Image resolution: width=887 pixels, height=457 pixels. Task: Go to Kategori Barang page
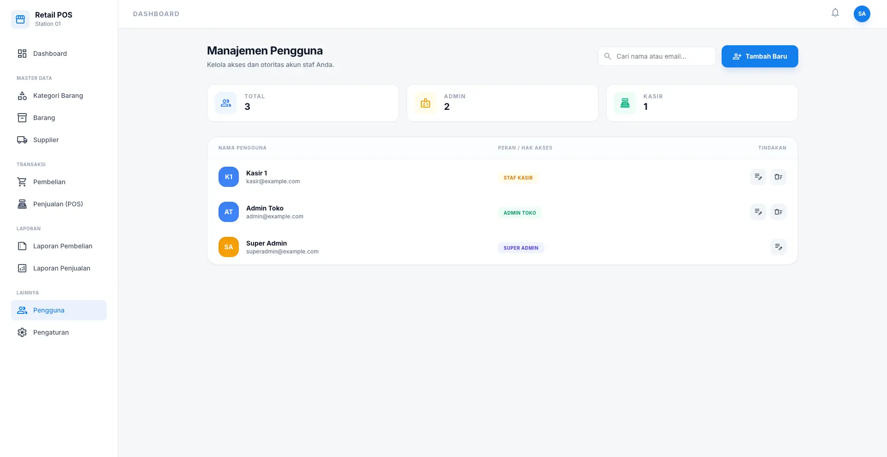click(58, 96)
